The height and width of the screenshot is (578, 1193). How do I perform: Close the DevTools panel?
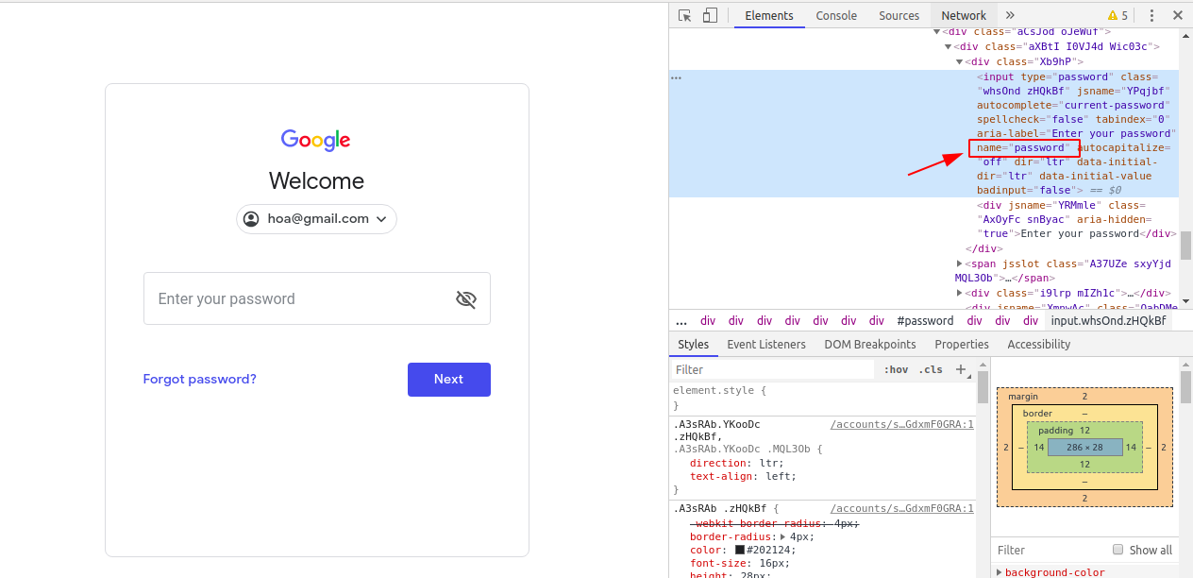pyautogui.click(x=1178, y=15)
